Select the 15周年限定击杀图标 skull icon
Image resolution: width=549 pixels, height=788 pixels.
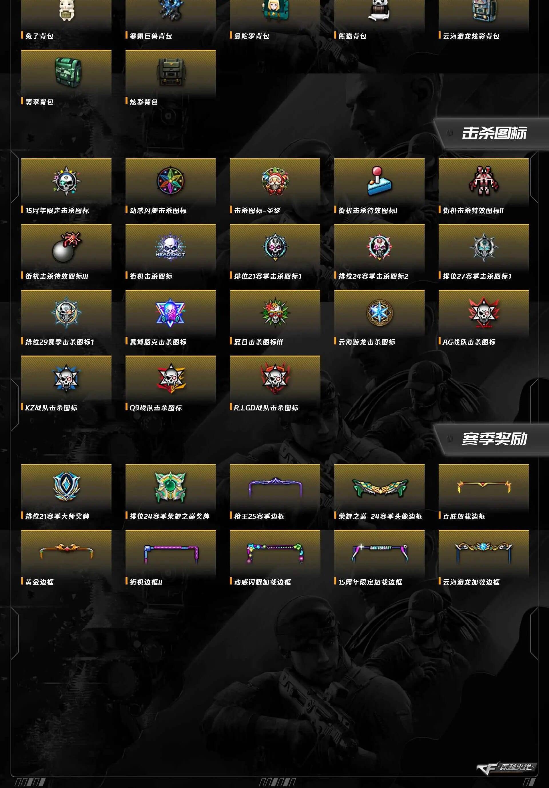pyautogui.click(x=66, y=181)
